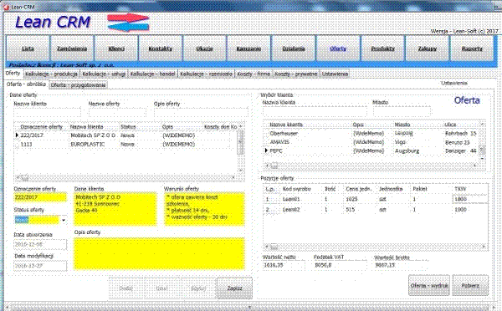Open the Zakupy module
The image size is (502, 311).
[x=427, y=48]
